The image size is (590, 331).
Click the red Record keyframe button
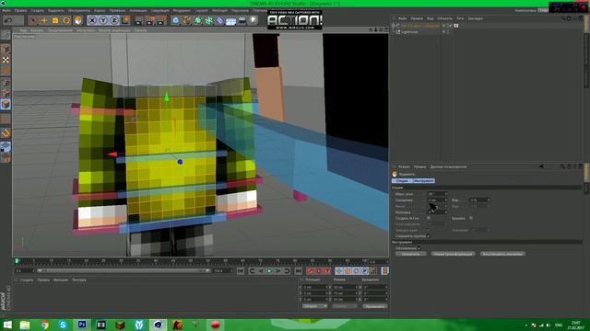310,271
